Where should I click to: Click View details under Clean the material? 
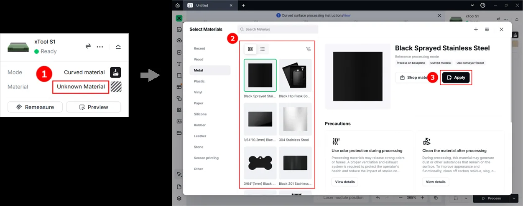(436, 182)
